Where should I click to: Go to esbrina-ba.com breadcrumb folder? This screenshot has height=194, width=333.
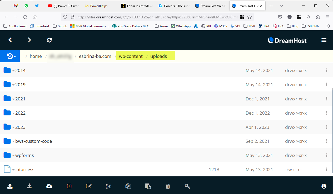(95, 56)
